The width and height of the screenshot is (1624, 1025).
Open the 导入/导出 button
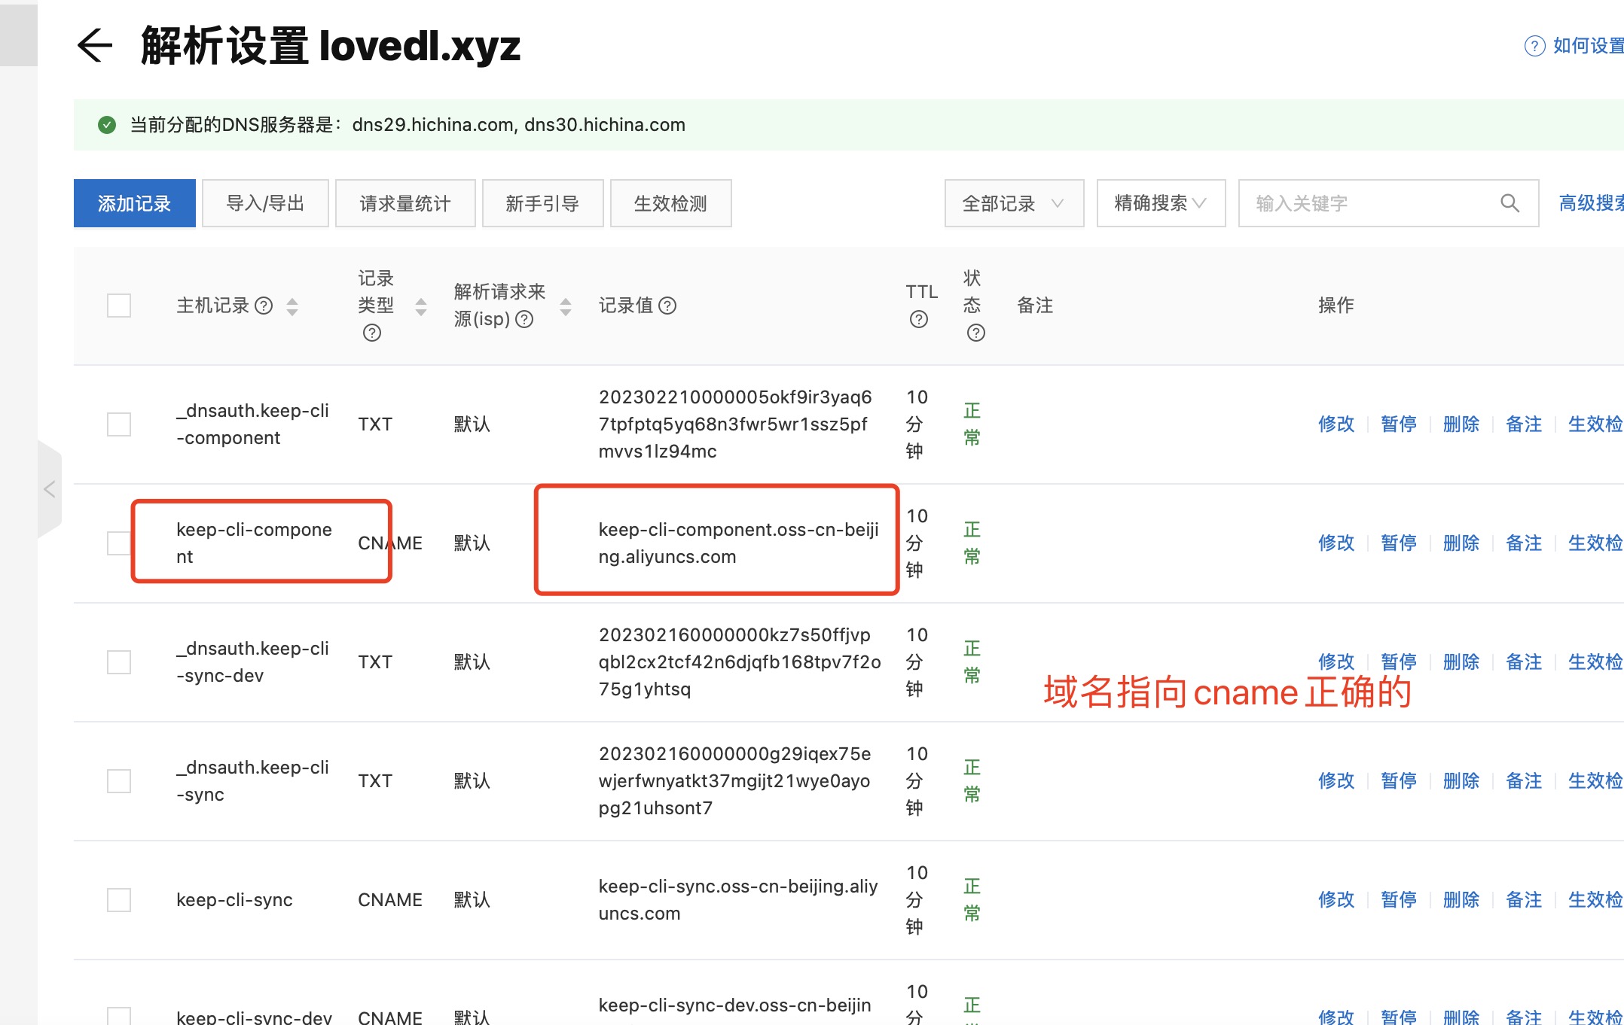[x=265, y=203]
